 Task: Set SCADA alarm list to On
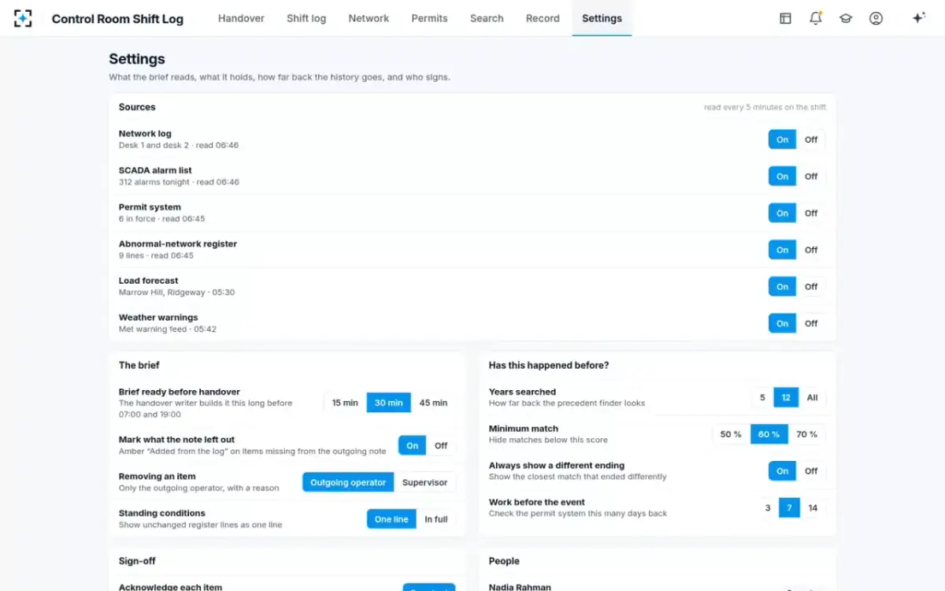pyautogui.click(x=782, y=177)
